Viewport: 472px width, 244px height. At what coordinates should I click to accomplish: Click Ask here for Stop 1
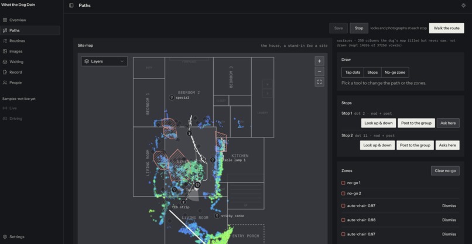coord(448,123)
